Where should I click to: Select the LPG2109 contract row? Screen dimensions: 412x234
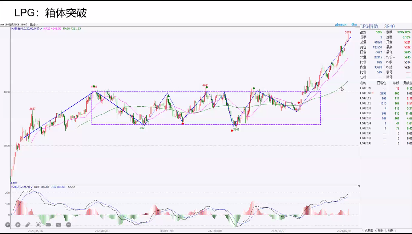coord(386,89)
